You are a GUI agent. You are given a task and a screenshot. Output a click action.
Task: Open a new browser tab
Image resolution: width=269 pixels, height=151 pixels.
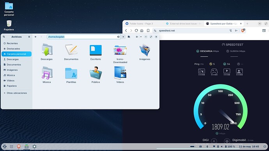click(247, 24)
